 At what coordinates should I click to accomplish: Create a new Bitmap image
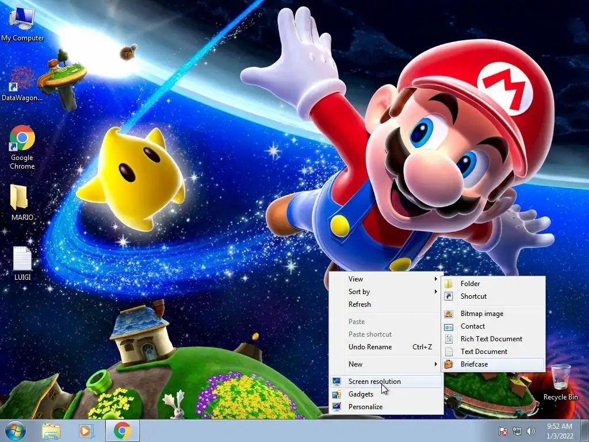pyautogui.click(x=493, y=314)
